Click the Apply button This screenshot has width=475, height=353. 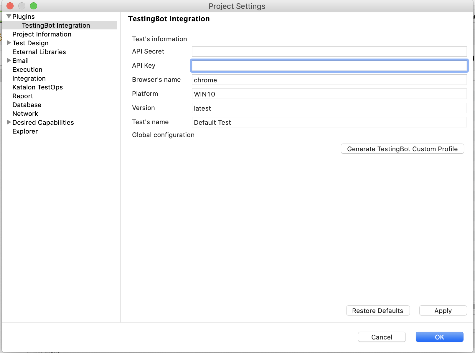(x=443, y=311)
